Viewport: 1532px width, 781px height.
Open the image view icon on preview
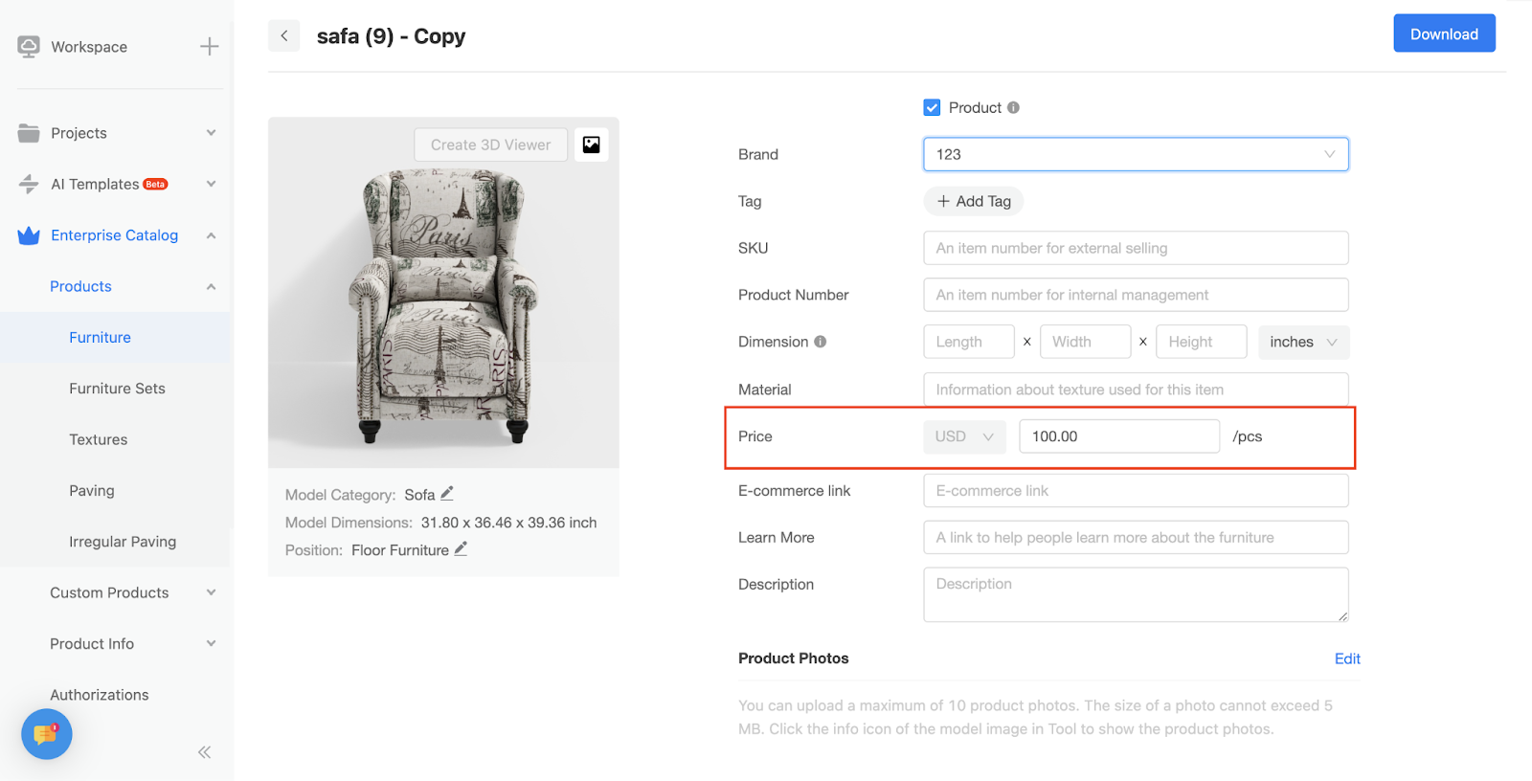pos(591,145)
